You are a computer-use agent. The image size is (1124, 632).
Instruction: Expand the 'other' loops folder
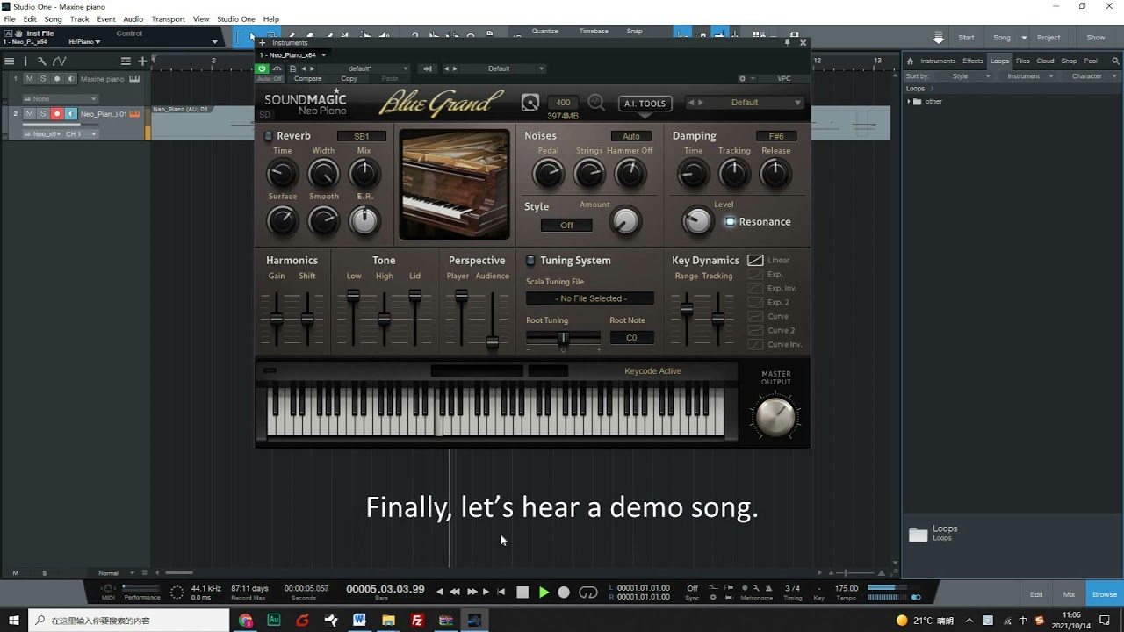pos(910,102)
